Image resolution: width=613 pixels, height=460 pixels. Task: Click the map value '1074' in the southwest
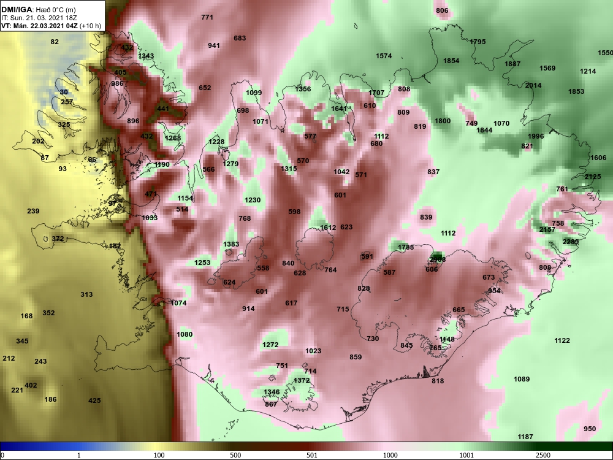point(178,303)
